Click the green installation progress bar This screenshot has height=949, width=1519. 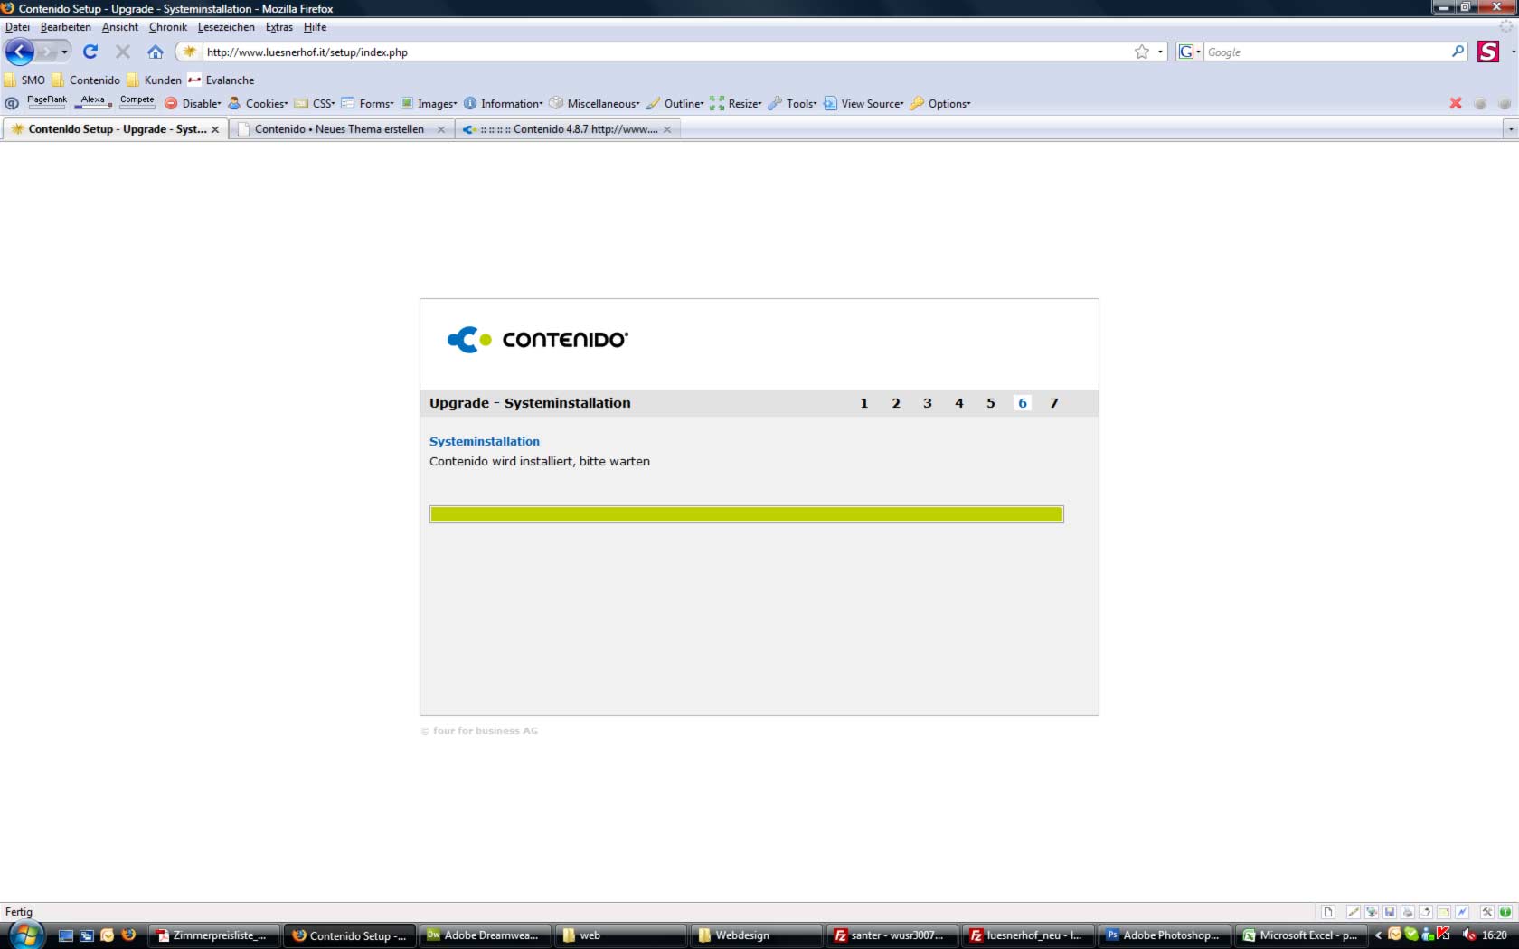(x=746, y=514)
